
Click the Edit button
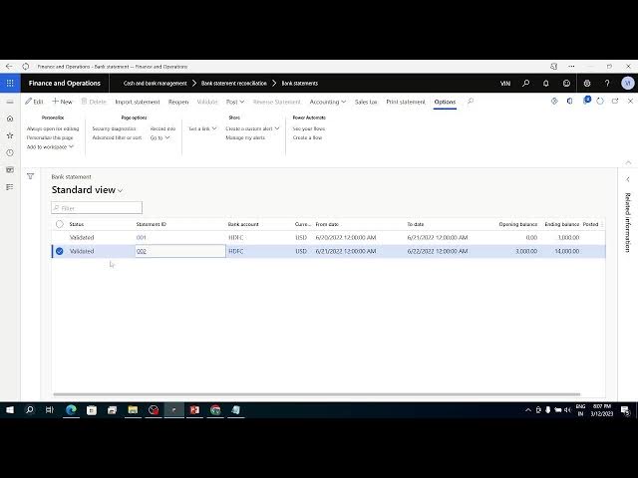click(x=34, y=102)
